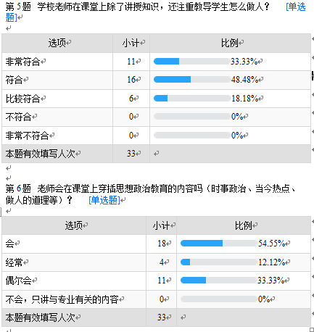Click the count 16 in the 符合 row
The height and width of the screenshot is (332, 314).
tap(131, 79)
